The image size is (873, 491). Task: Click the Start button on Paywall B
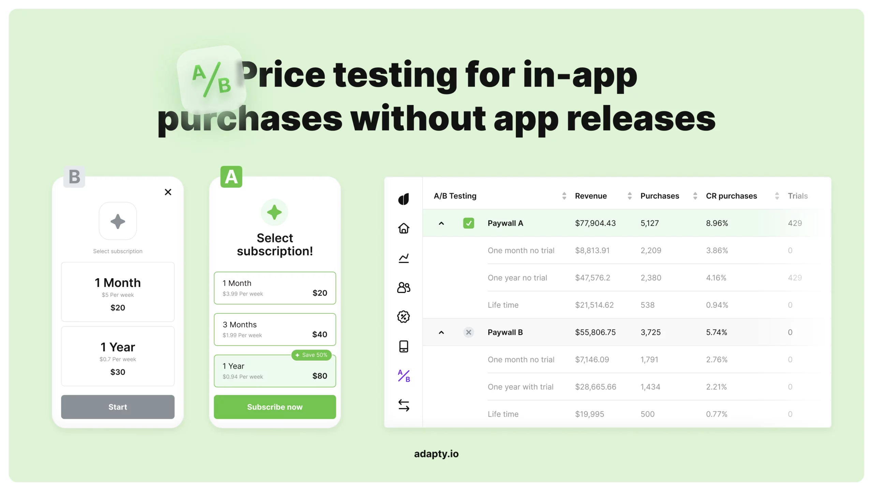[x=118, y=406]
